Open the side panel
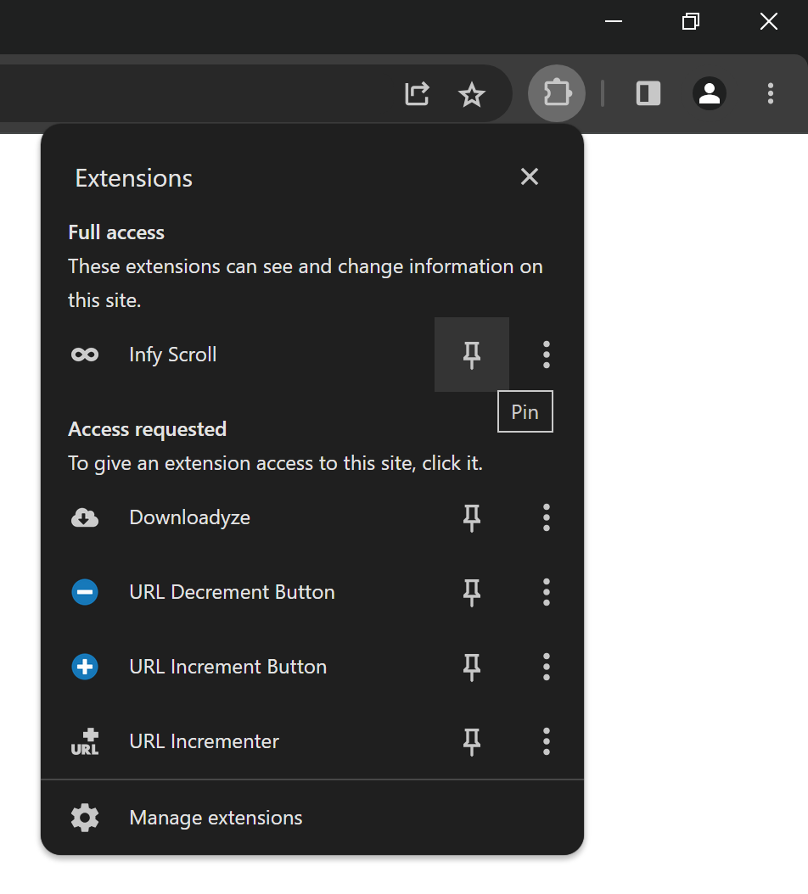 pyautogui.click(x=648, y=93)
